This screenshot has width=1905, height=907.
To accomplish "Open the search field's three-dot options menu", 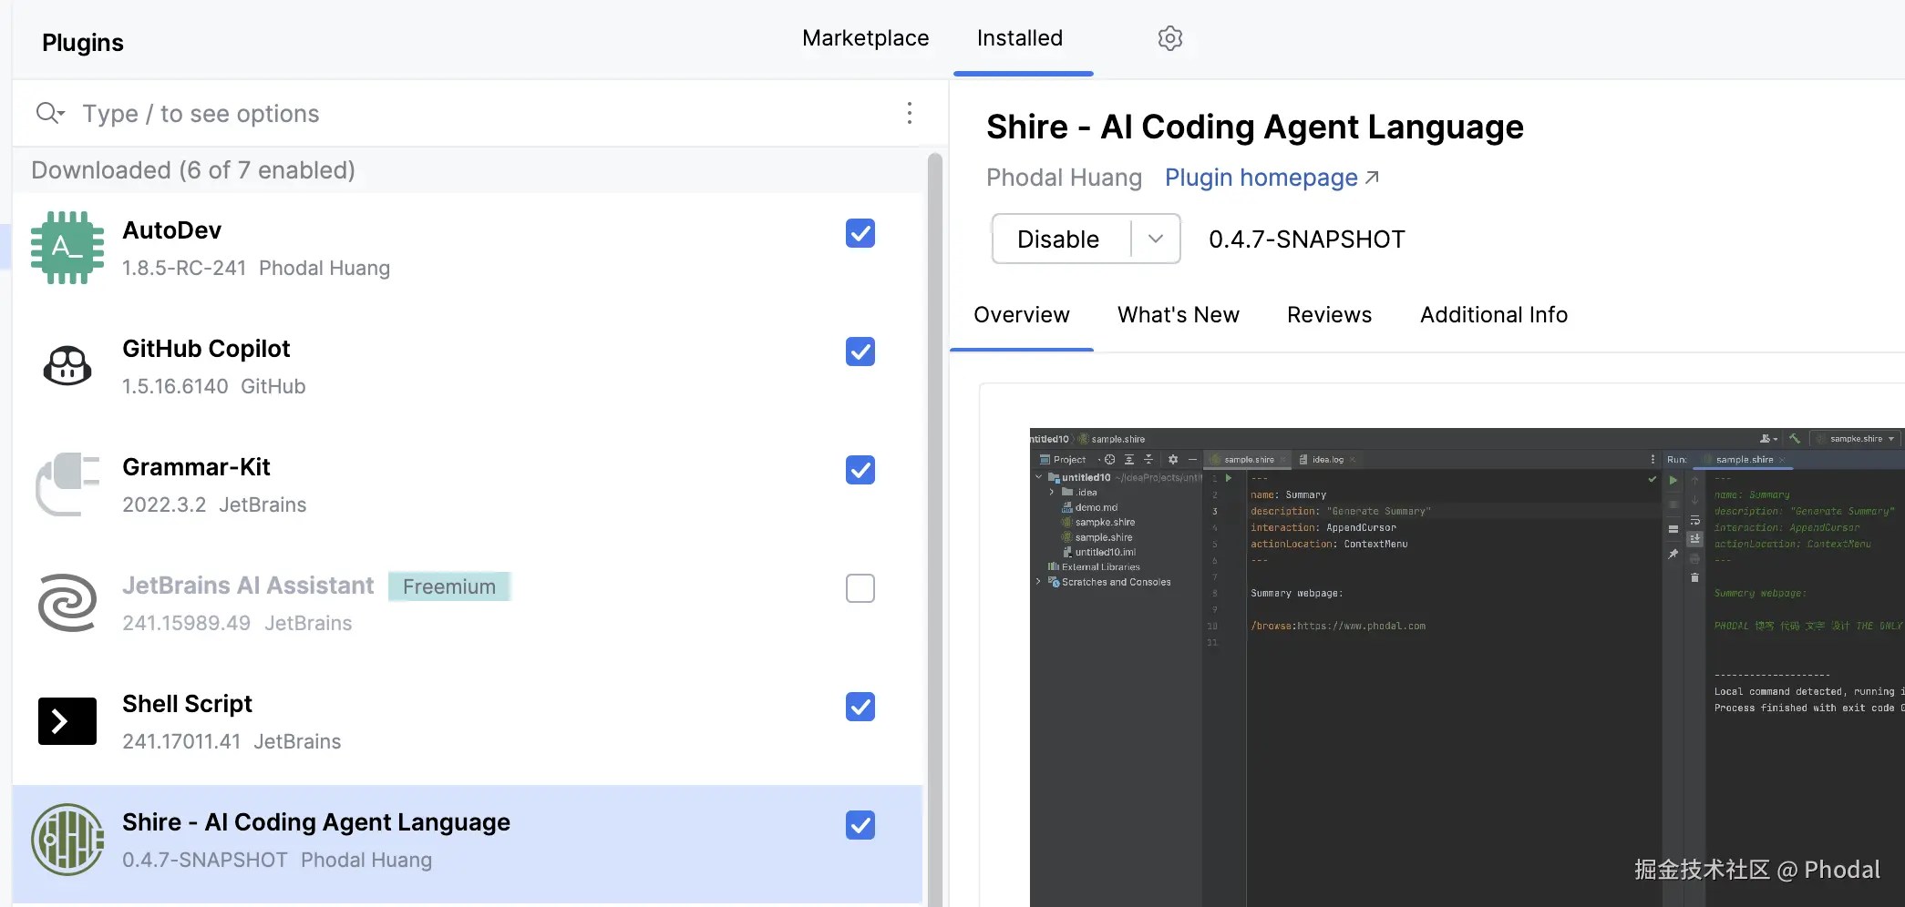I will [x=909, y=113].
